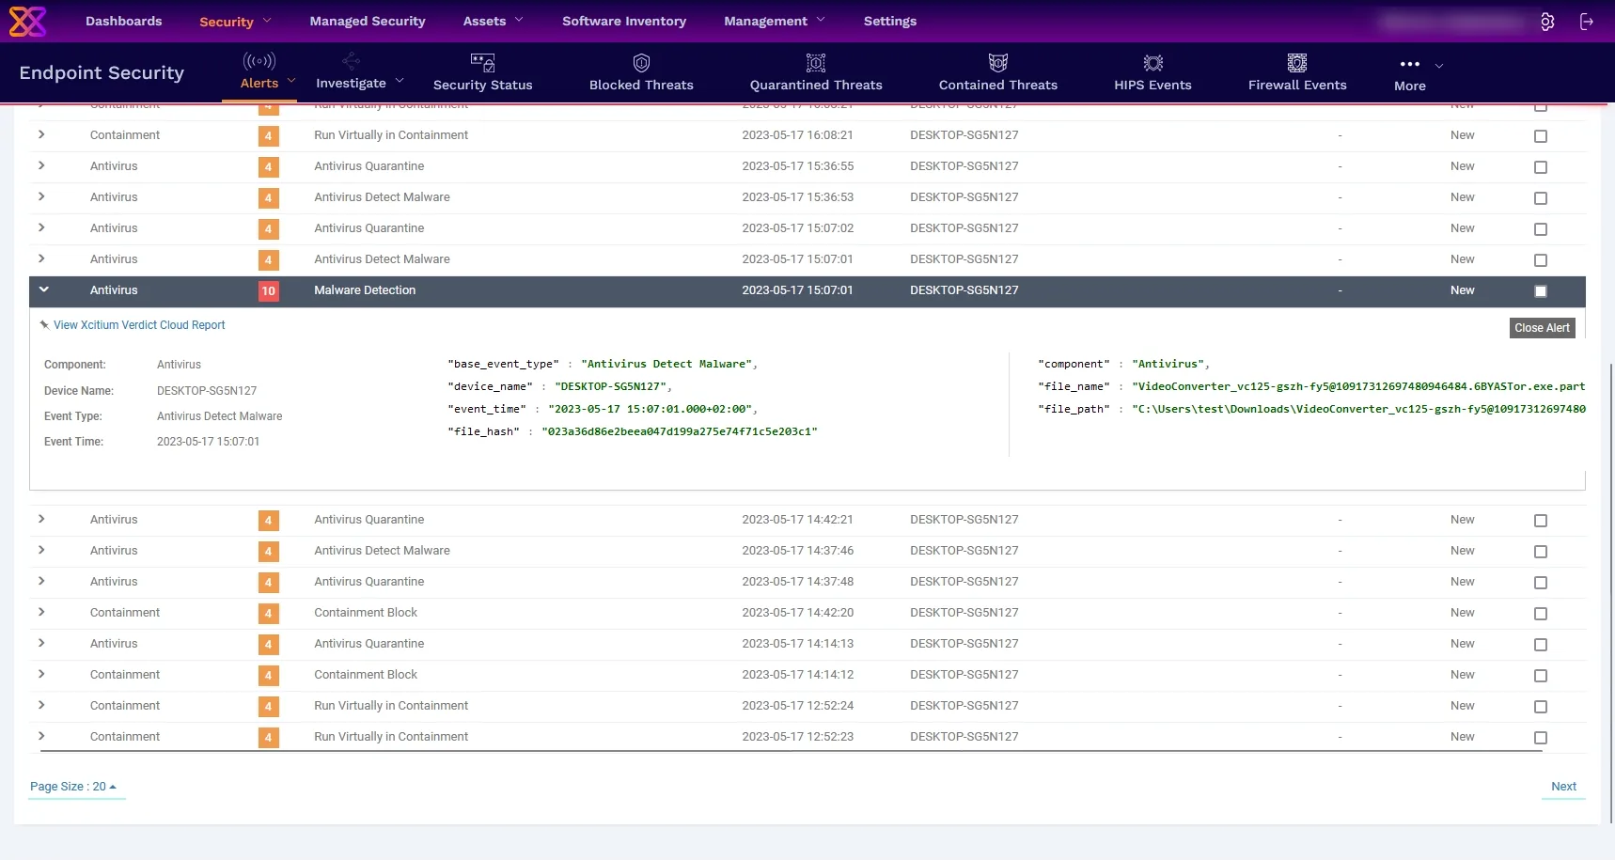Image resolution: width=1615 pixels, height=860 pixels.
Task: Click the "Antivirus Detect Malware" event type value
Action: point(219,416)
